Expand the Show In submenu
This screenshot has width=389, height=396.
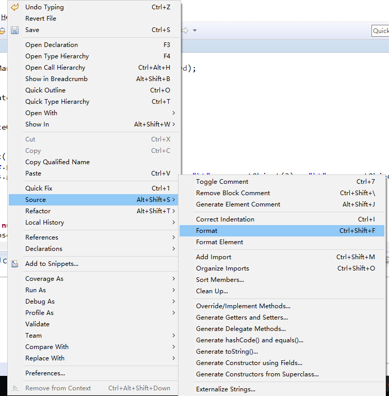click(94, 124)
